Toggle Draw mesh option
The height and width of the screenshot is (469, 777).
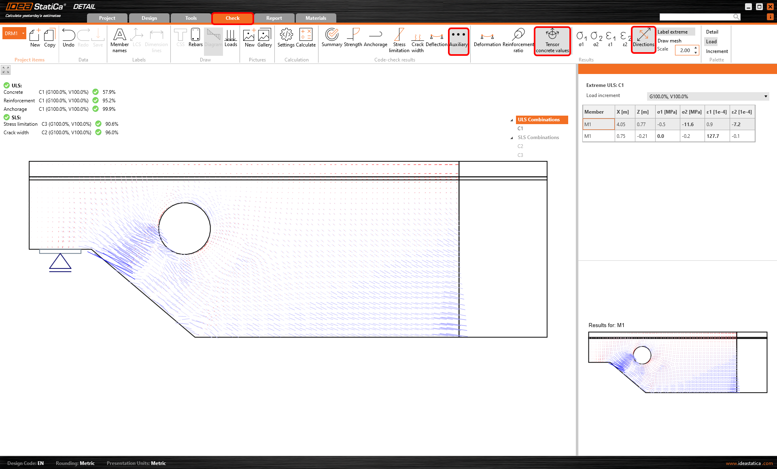[x=669, y=41]
